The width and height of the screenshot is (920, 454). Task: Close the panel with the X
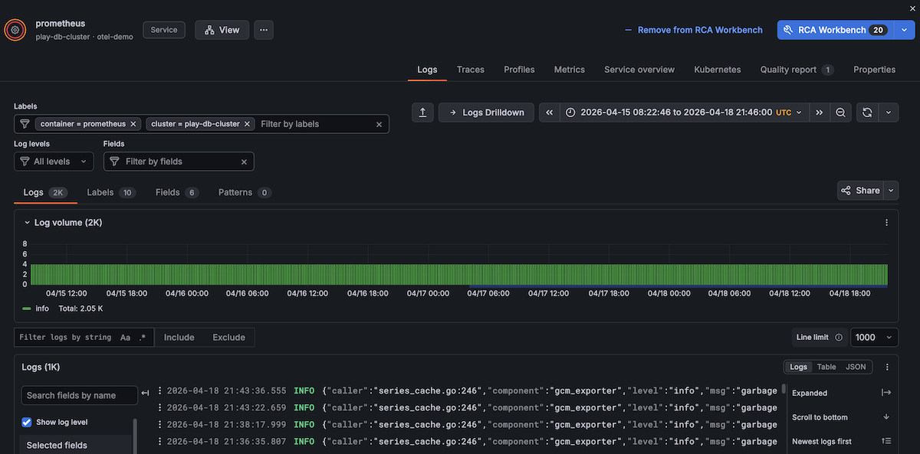pyautogui.click(x=912, y=7)
